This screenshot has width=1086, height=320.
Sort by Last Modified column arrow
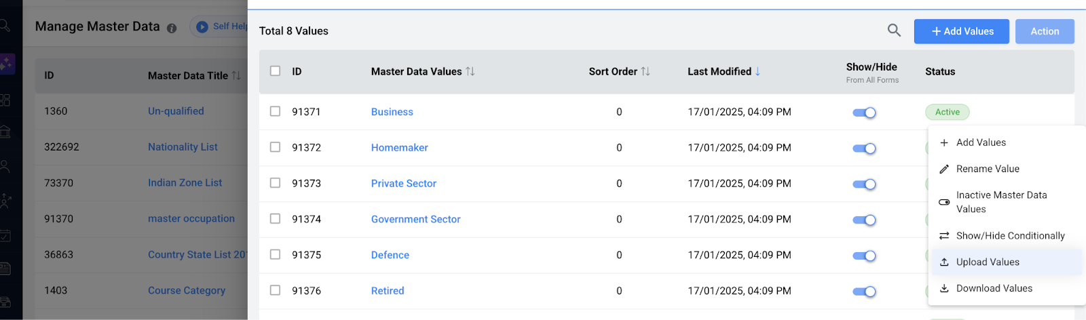point(757,71)
